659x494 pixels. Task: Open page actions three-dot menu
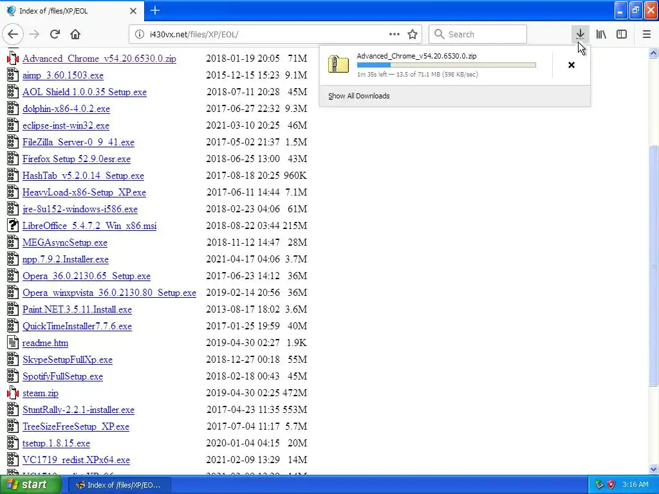pyautogui.click(x=394, y=34)
